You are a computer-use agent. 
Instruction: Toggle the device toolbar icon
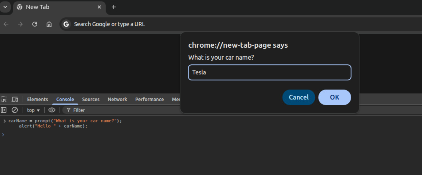[x=15, y=99]
